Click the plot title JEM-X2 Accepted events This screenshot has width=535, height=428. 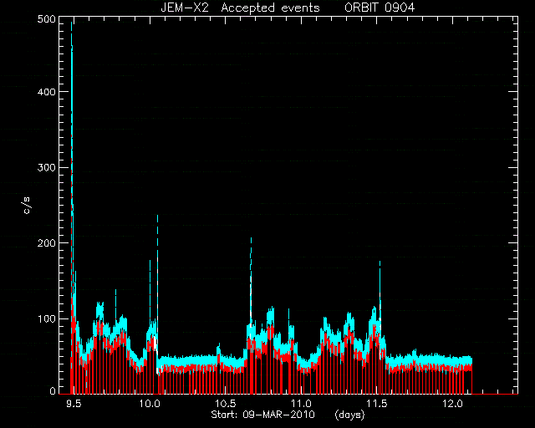point(240,8)
